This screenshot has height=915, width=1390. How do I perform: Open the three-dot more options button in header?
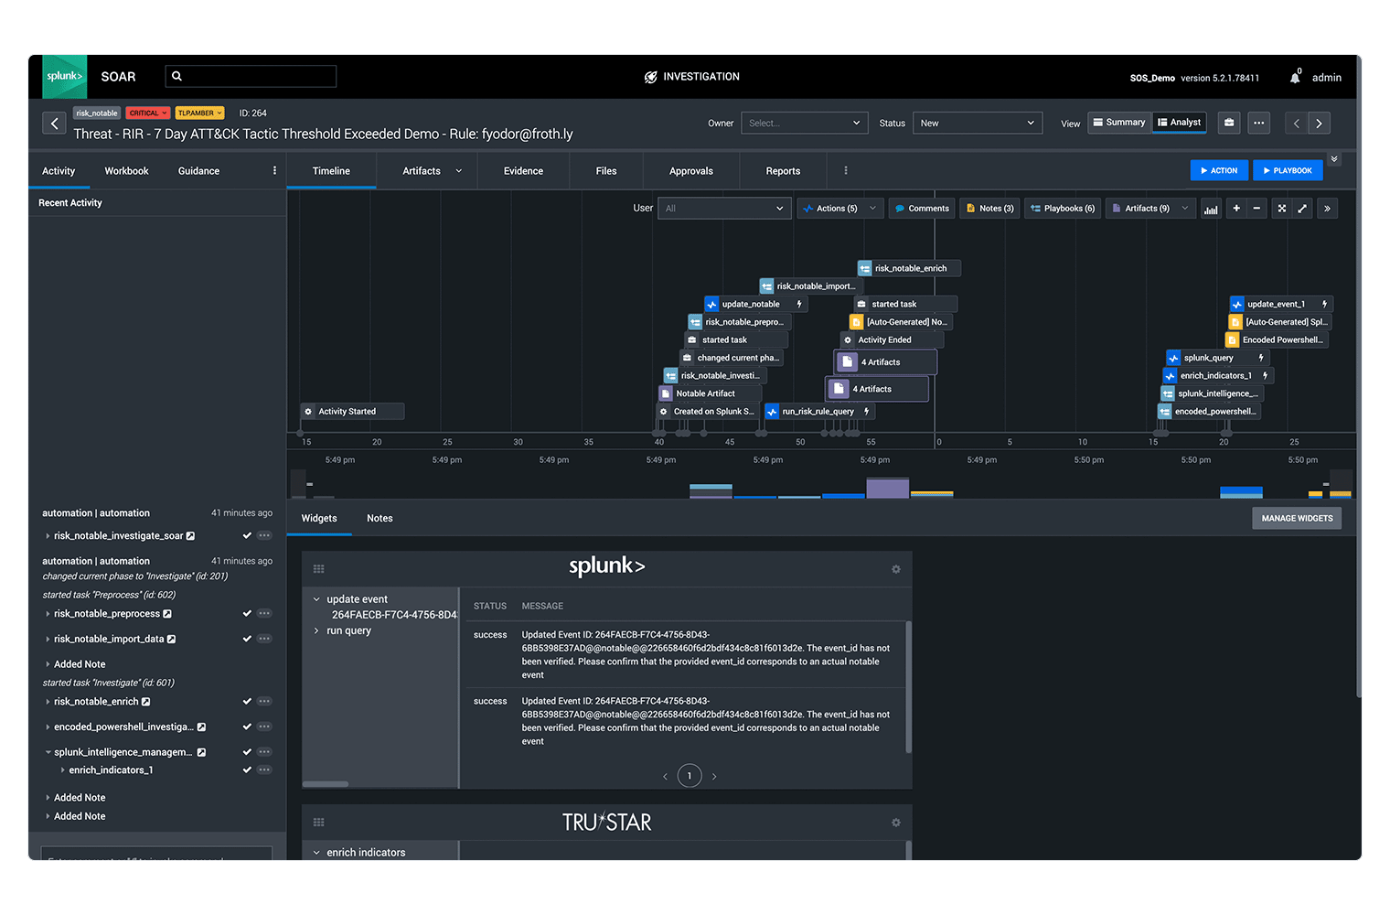[1259, 123]
